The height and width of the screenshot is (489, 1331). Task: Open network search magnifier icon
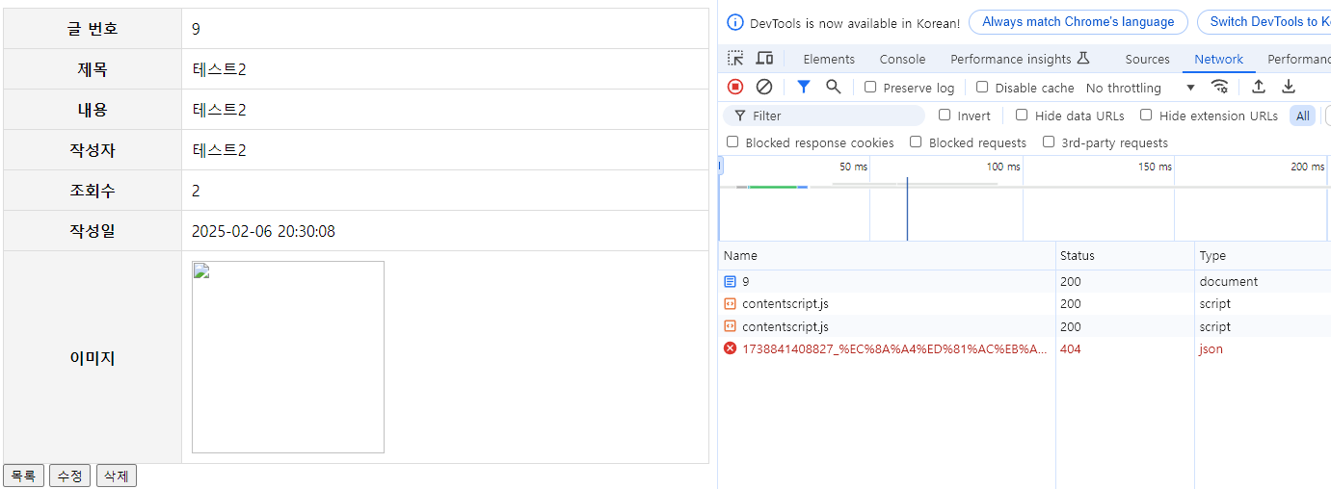click(x=834, y=87)
